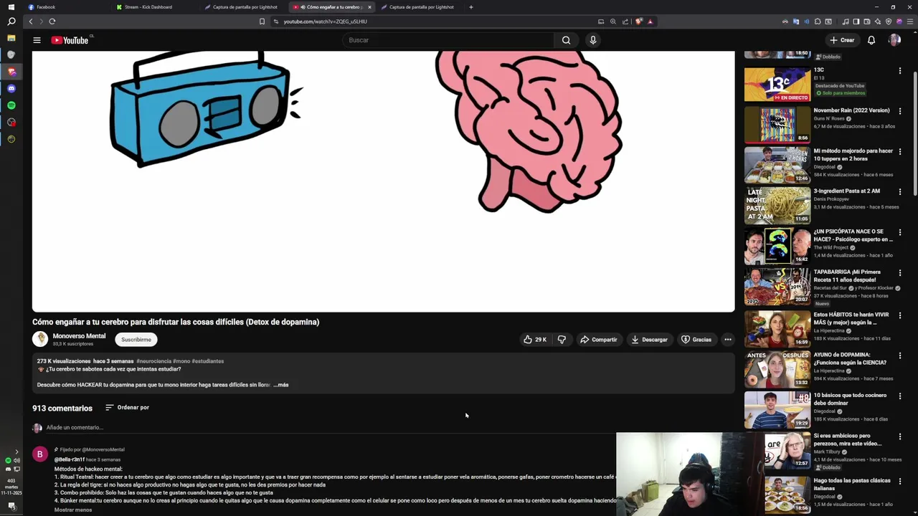Open November Rain (2022 Version) thumbnail
The height and width of the screenshot is (516, 918).
777,125
